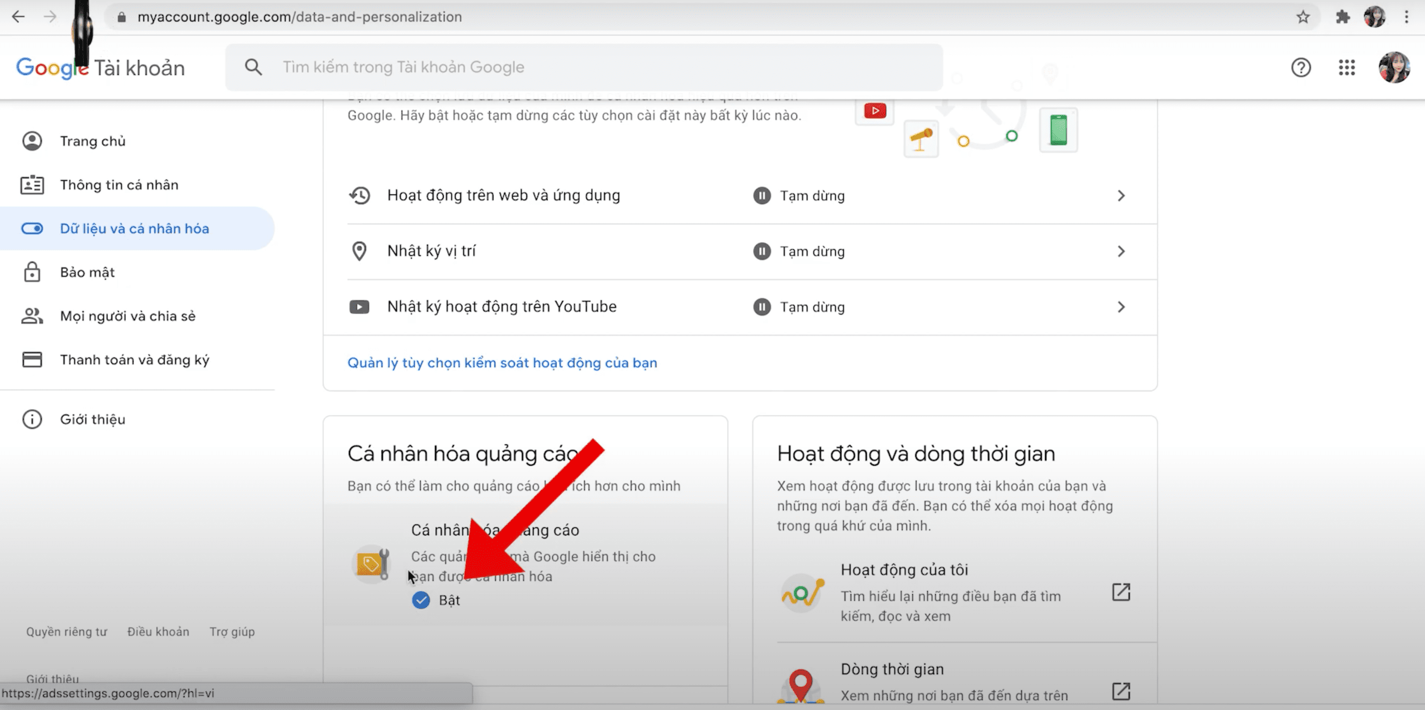Expand Hoạt động trên web và ứng dụng chevron
The image size is (1425, 710).
point(1121,196)
